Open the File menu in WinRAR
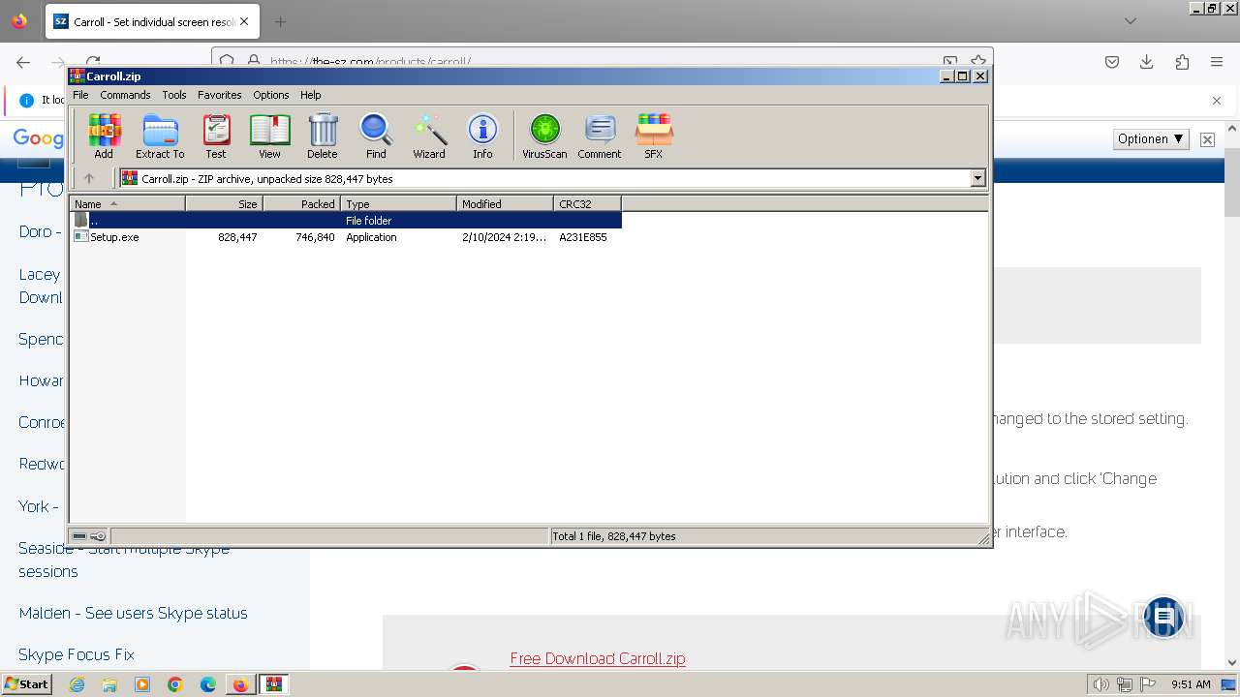Image resolution: width=1240 pixels, height=697 pixels. [80, 95]
